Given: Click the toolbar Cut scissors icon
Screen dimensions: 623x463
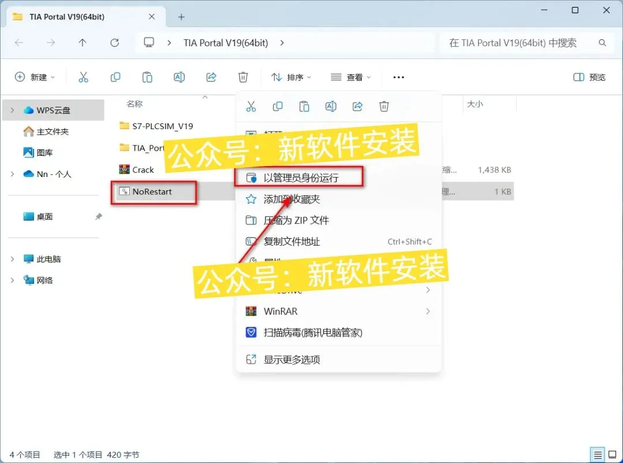Looking at the screenshot, I should point(84,77).
